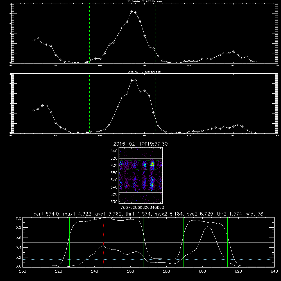Click right green dashed marker in dawn plot
The image size is (281, 281).
click(155, 33)
